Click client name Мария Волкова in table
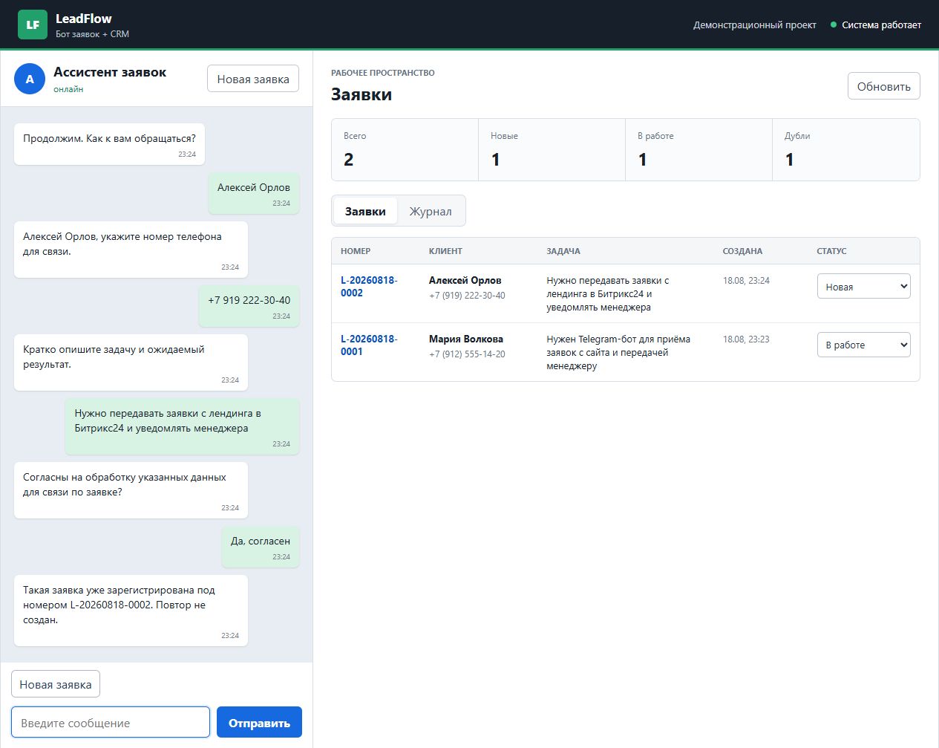The image size is (939, 748). (466, 339)
